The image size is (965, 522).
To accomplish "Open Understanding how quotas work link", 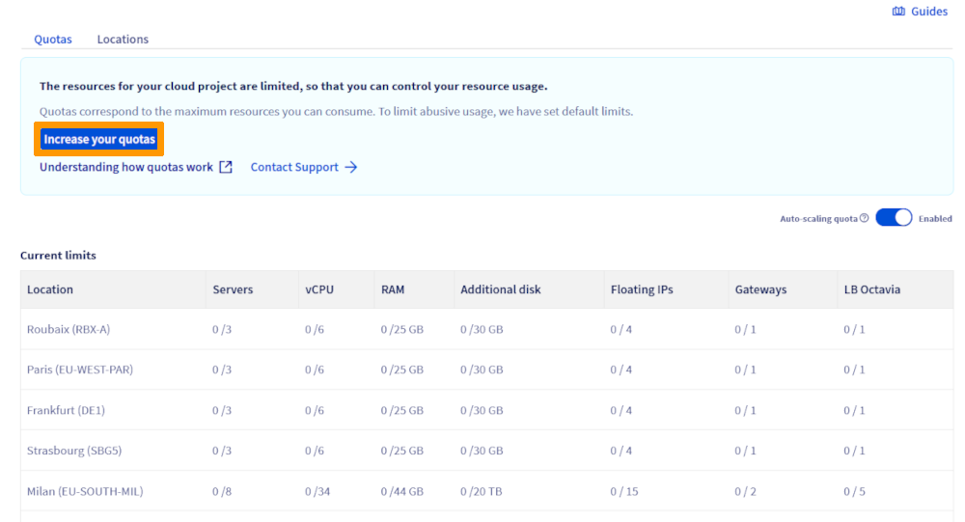I will (126, 167).
